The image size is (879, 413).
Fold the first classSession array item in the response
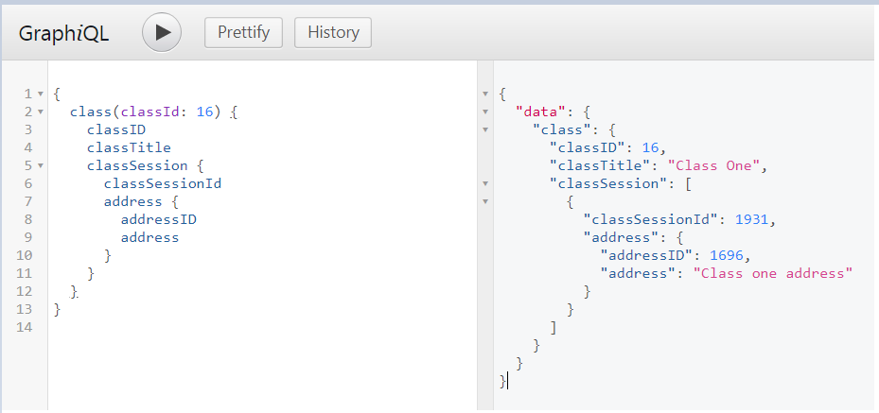(x=485, y=201)
